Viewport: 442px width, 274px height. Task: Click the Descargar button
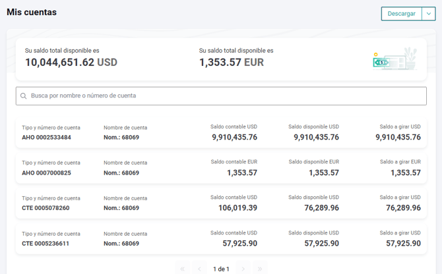click(x=401, y=14)
